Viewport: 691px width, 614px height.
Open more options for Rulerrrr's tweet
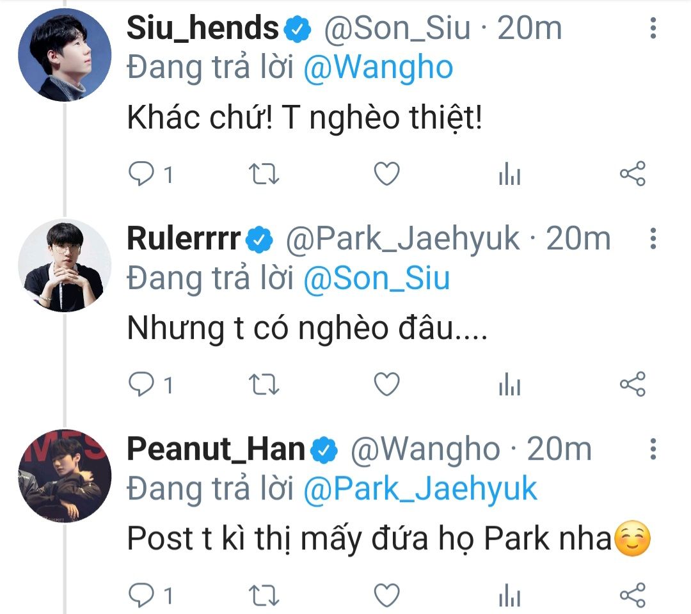653,239
